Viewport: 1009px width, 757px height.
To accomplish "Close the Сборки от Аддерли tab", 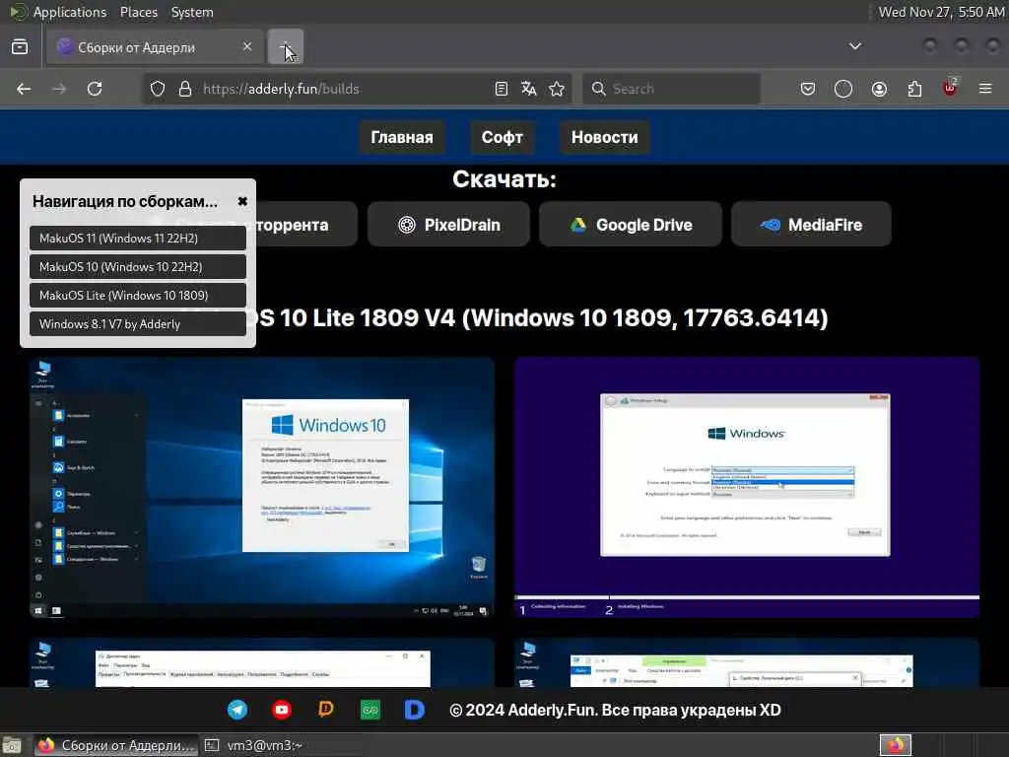I will (247, 46).
